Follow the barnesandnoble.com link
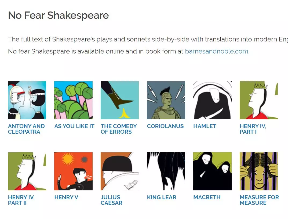 point(217,51)
